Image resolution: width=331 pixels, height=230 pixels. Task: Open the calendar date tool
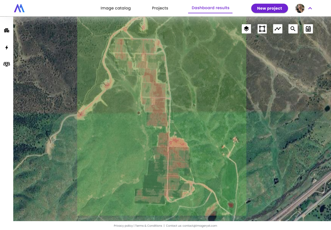click(x=308, y=29)
